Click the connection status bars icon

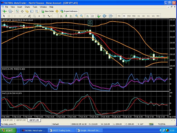(x=151, y=124)
